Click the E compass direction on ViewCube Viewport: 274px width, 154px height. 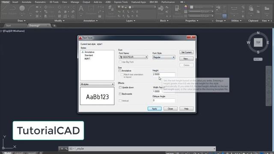click(268, 42)
